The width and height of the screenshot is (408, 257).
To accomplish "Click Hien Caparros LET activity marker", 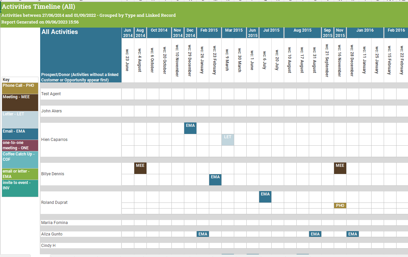I will (228, 140).
